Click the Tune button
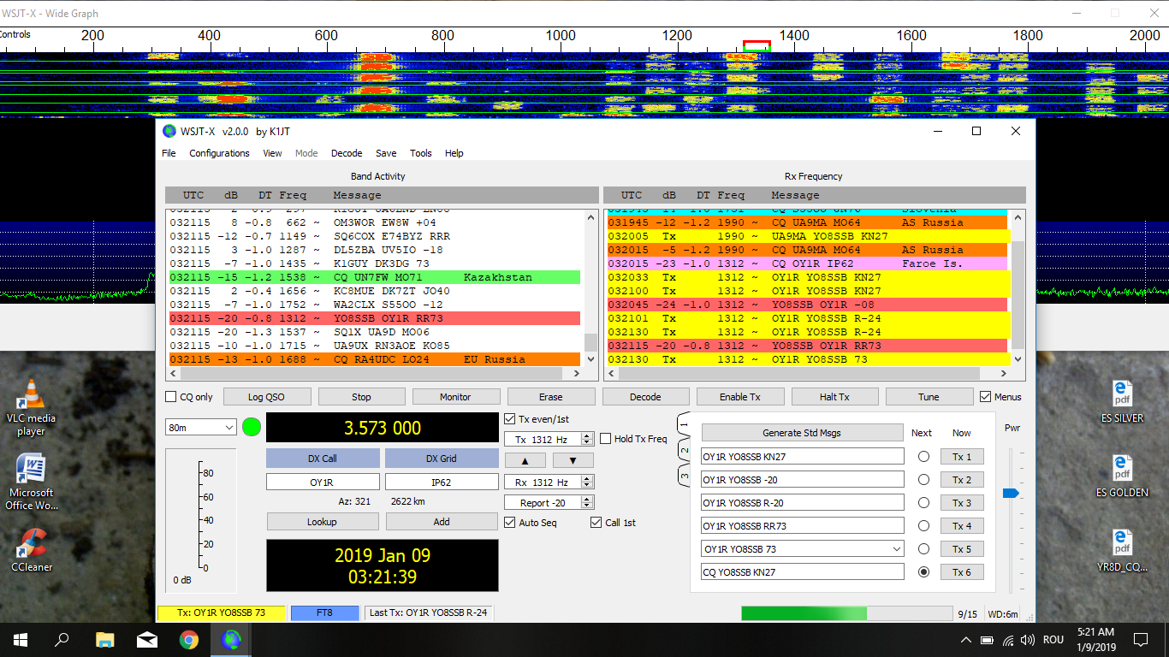The height and width of the screenshot is (657, 1169). [x=929, y=397]
